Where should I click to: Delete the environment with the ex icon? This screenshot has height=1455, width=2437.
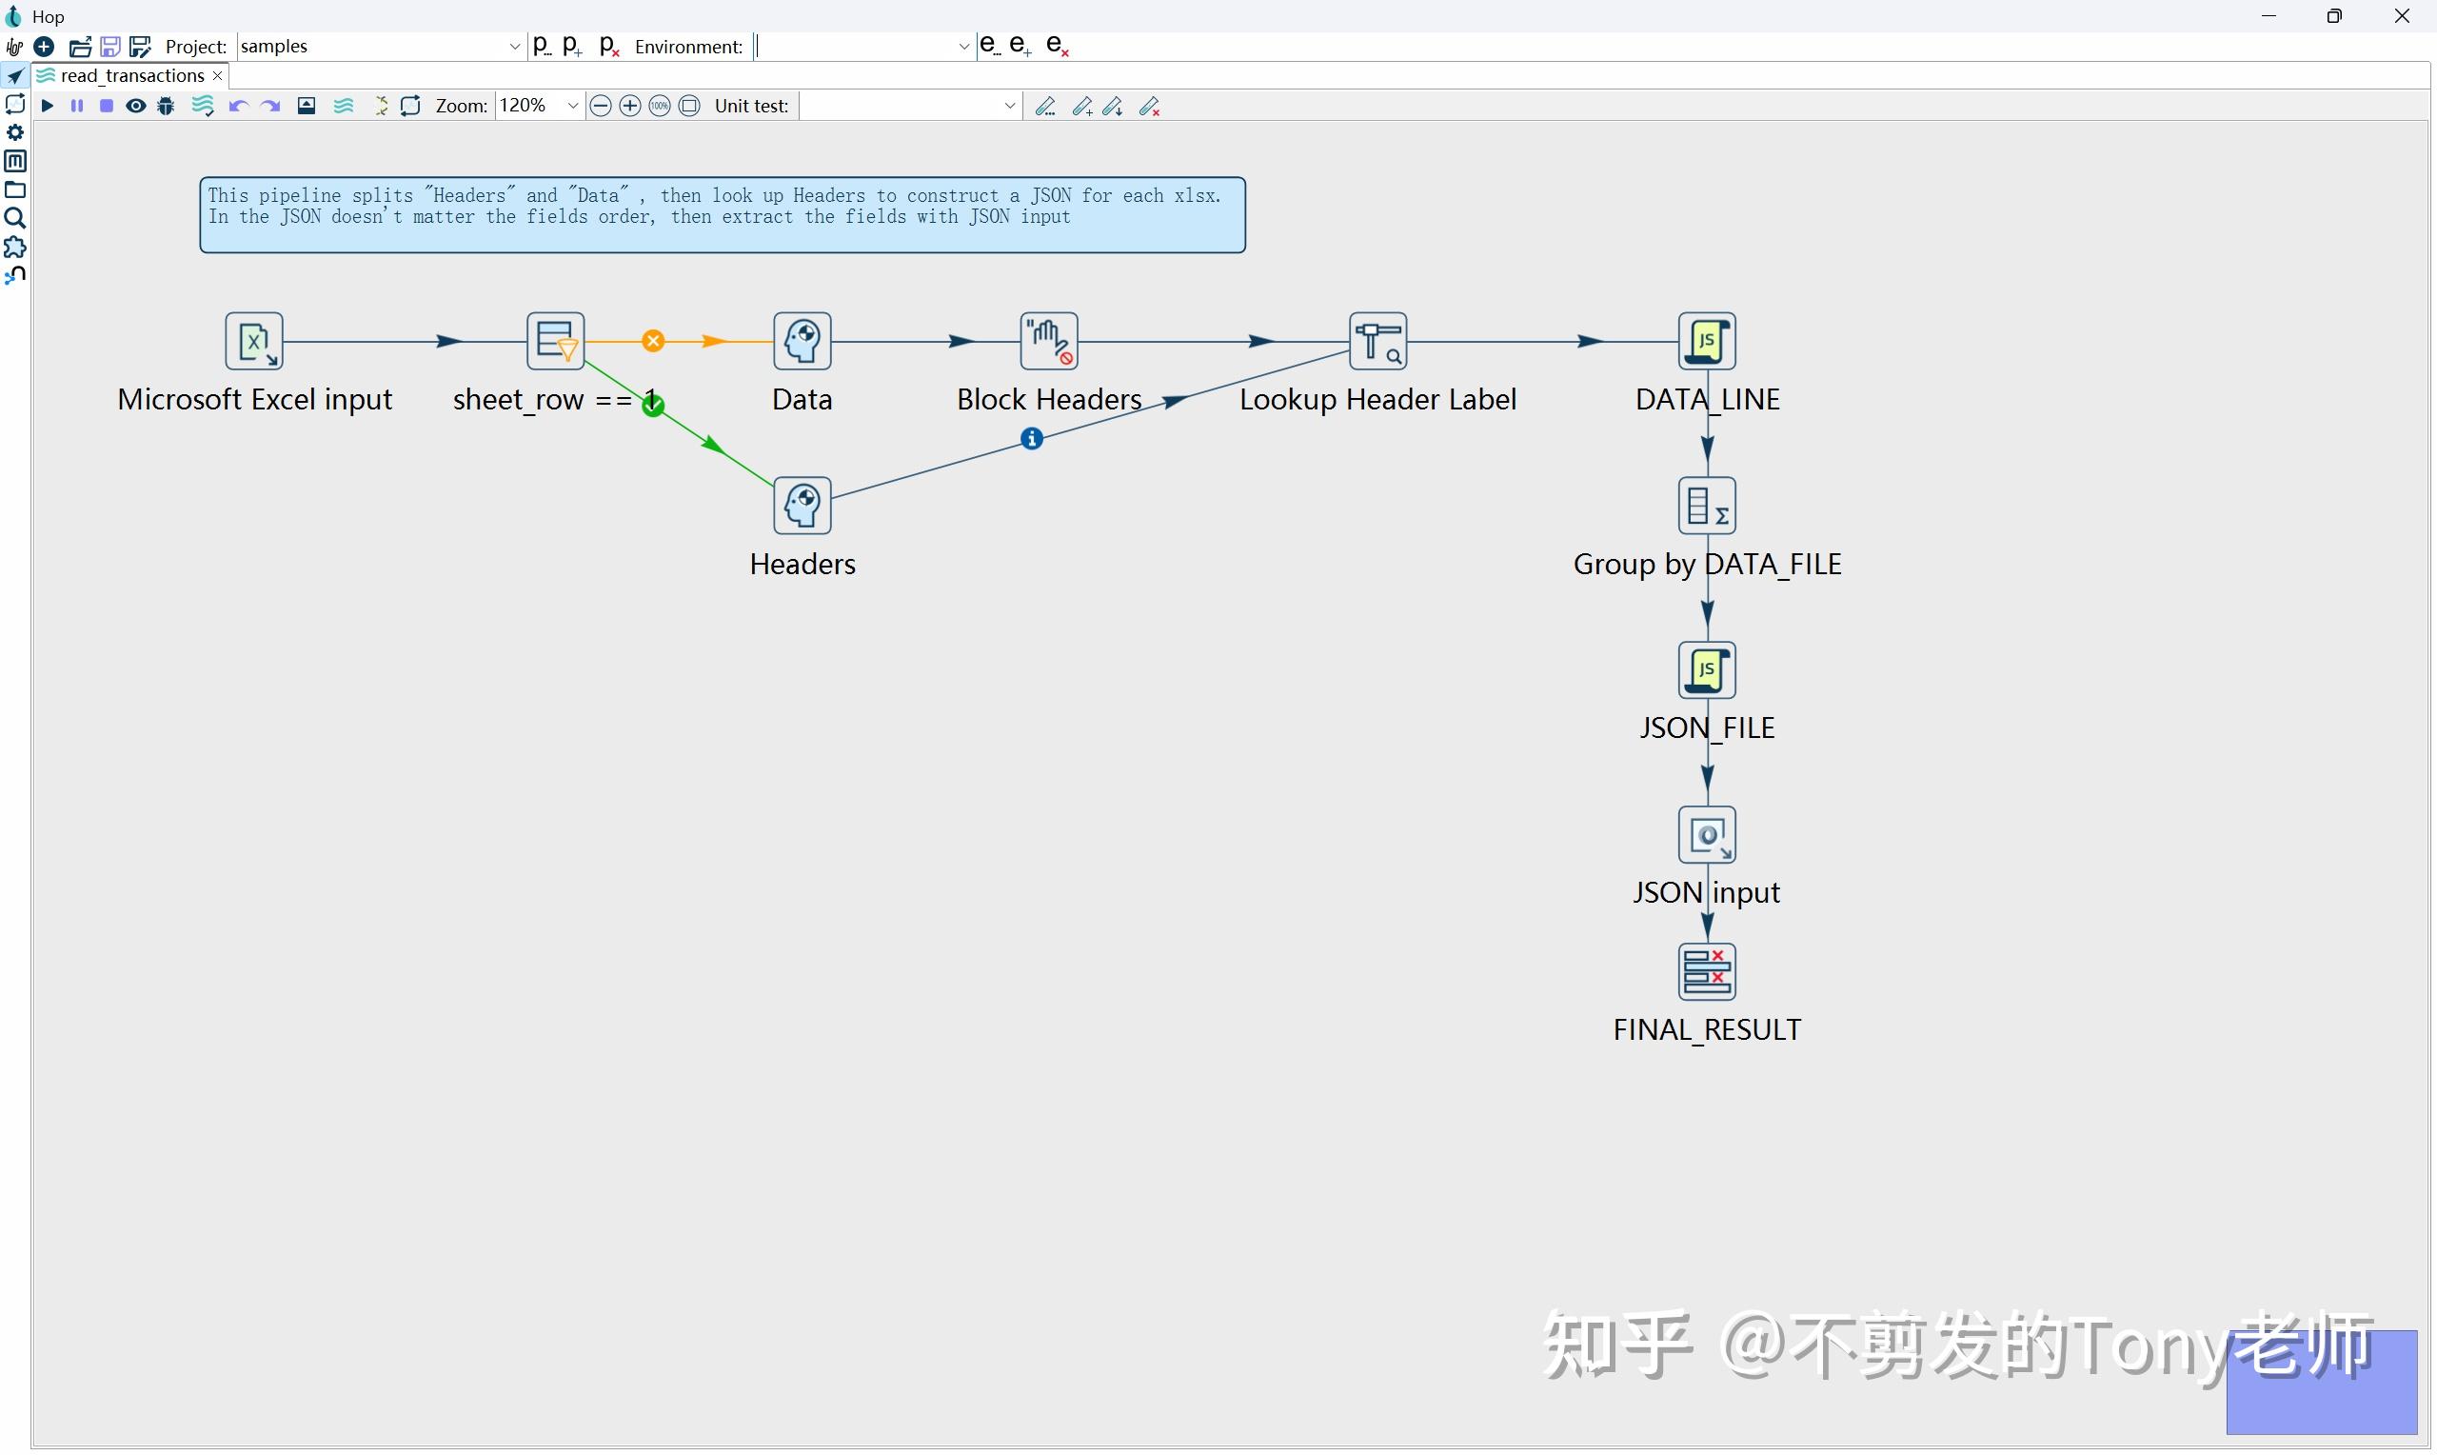pos(1058,44)
